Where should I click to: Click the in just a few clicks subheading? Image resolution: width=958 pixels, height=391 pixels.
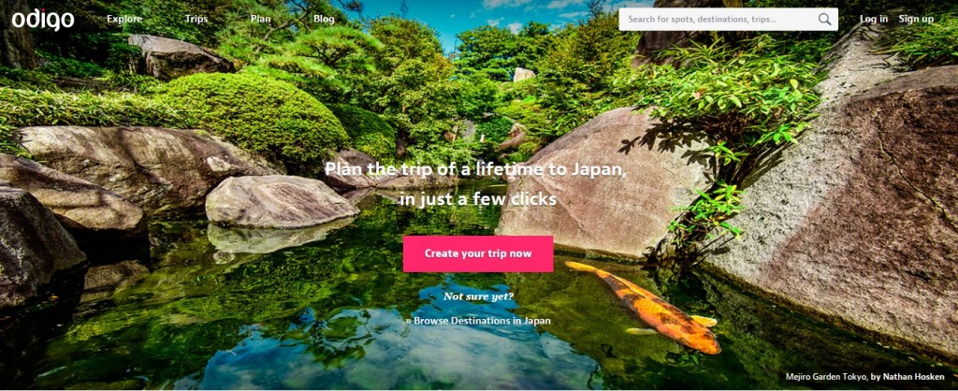point(478,199)
